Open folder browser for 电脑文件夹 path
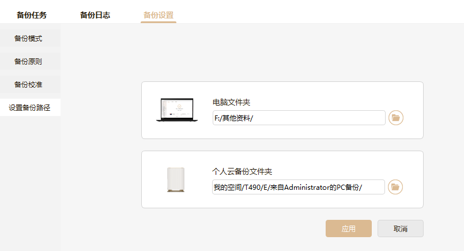Image resolution: width=464 pixels, height=251 pixels. [x=395, y=118]
